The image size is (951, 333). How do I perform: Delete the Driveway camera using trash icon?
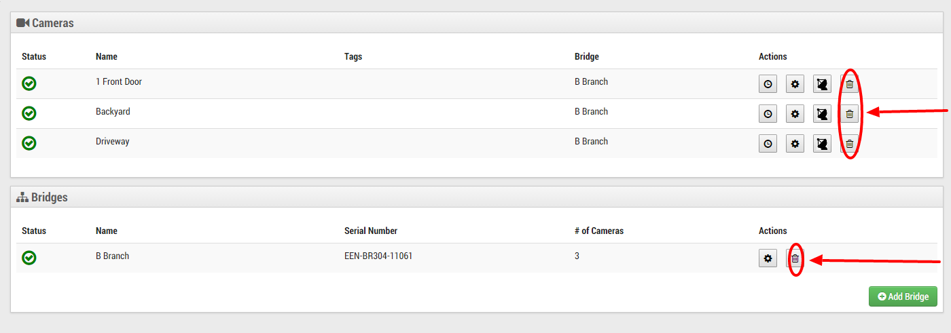pos(849,144)
